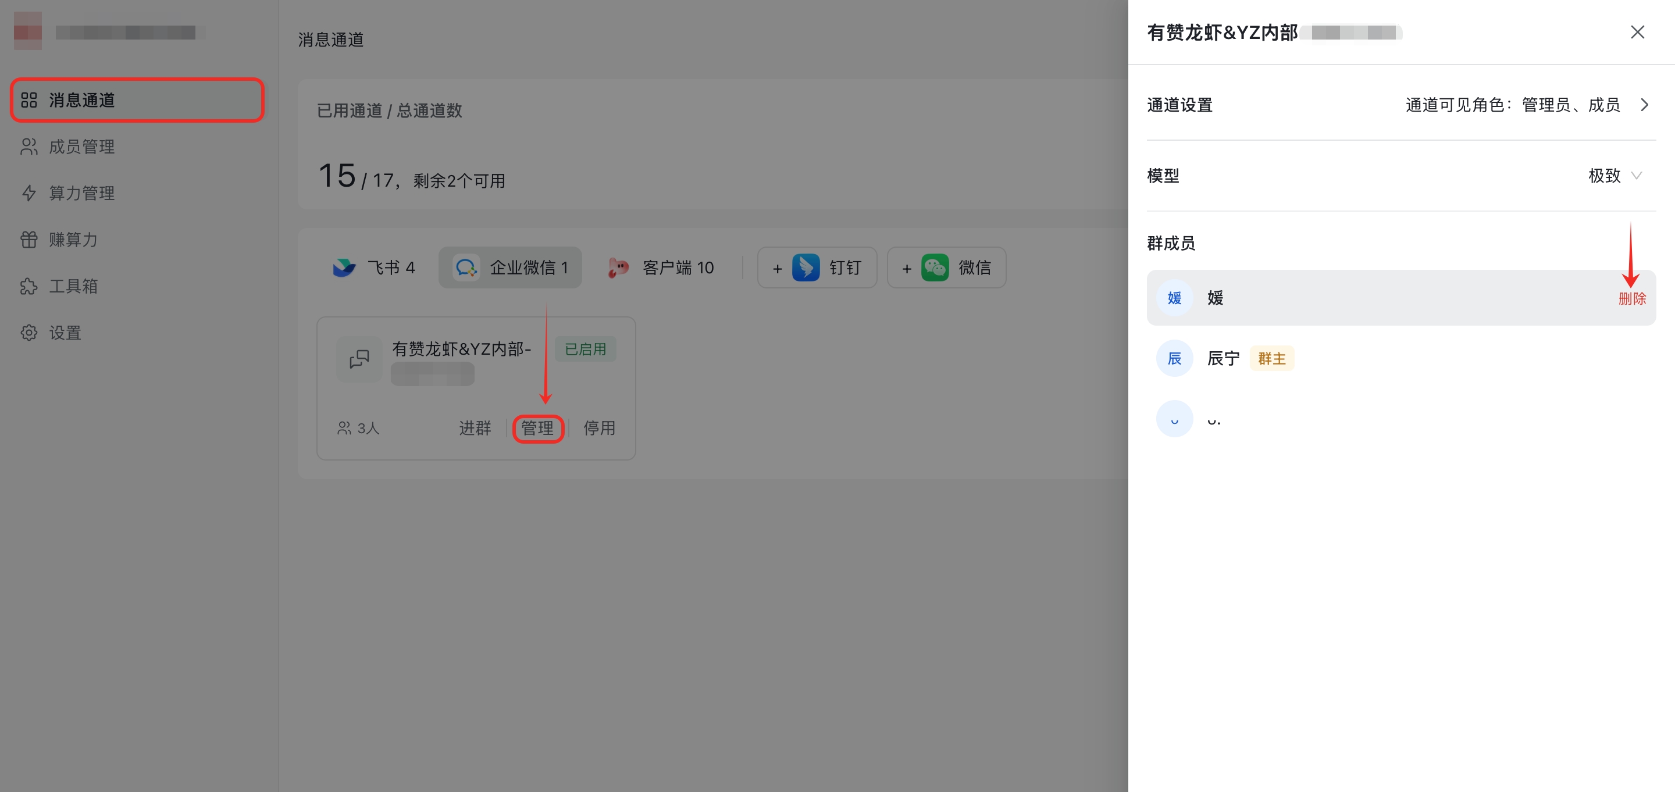This screenshot has height=792, width=1675.
Task: Click the puzzle icon beside 工具箱
Action: pos(28,286)
